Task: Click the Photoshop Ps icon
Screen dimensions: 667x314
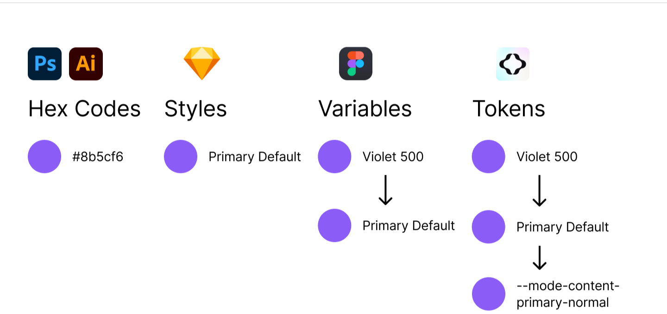Action: tap(44, 64)
